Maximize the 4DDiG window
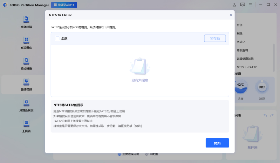Screen dimensions: 280x163 pos(268,5)
